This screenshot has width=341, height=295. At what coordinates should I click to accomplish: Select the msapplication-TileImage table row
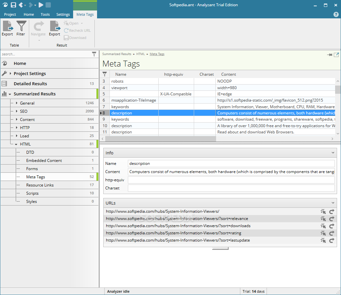point(217,100)
